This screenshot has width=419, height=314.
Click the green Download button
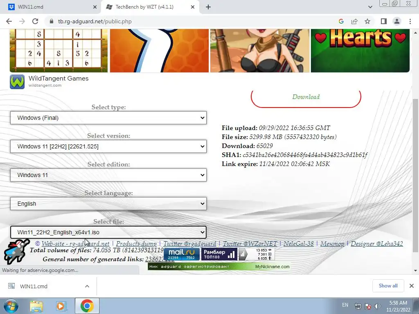coord(306,97)
